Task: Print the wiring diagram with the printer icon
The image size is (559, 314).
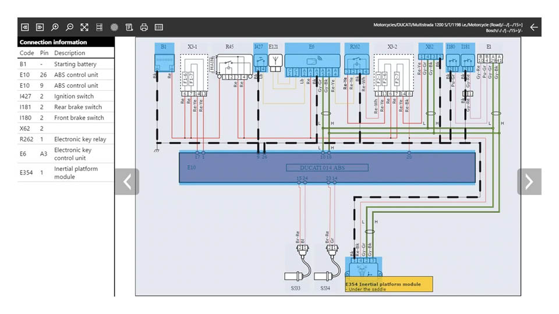Action: pyautogui.click(x=144, y=27)
